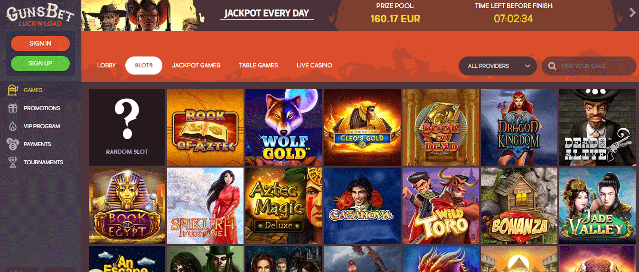This screenshot has width=639, height=272.
Task: Select the Table Games tab
Action: click(258, 65)
